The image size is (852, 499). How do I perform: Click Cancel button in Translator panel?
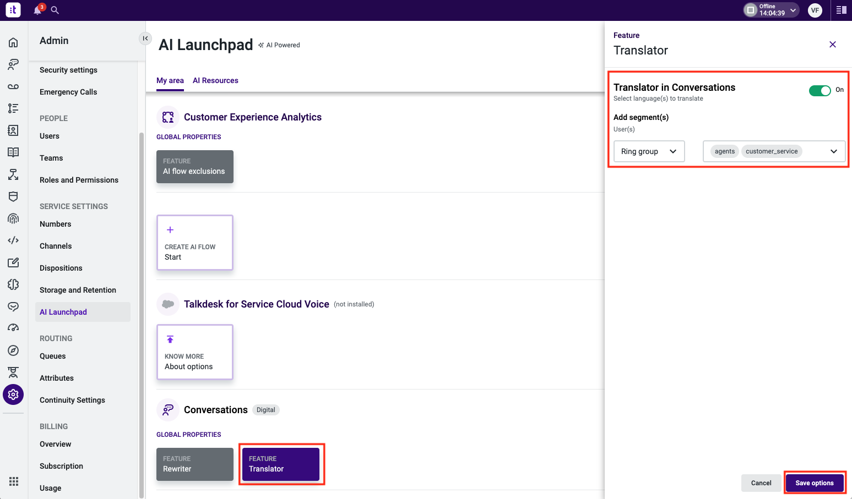[761, 483]
